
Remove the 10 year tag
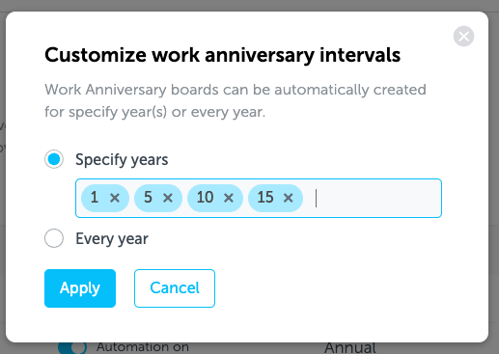(x=229, y=198)
